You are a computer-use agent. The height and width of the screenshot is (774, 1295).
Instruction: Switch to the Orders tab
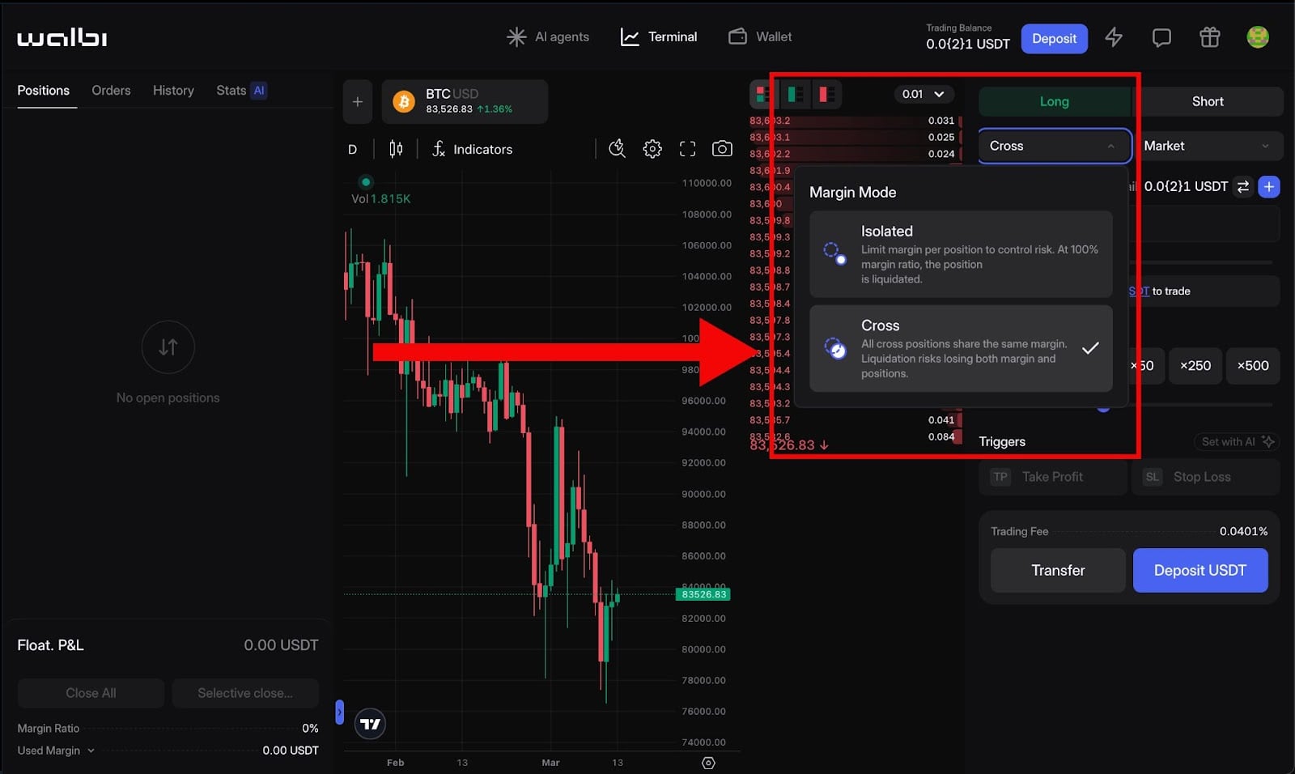click(x=111, y=91)
